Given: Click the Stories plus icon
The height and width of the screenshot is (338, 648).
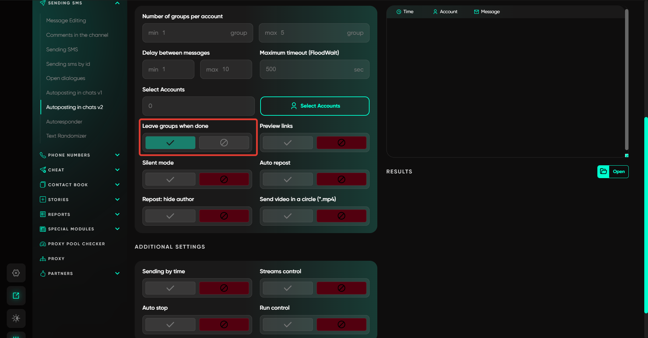Looking at the screenshot, I should 43,199.
